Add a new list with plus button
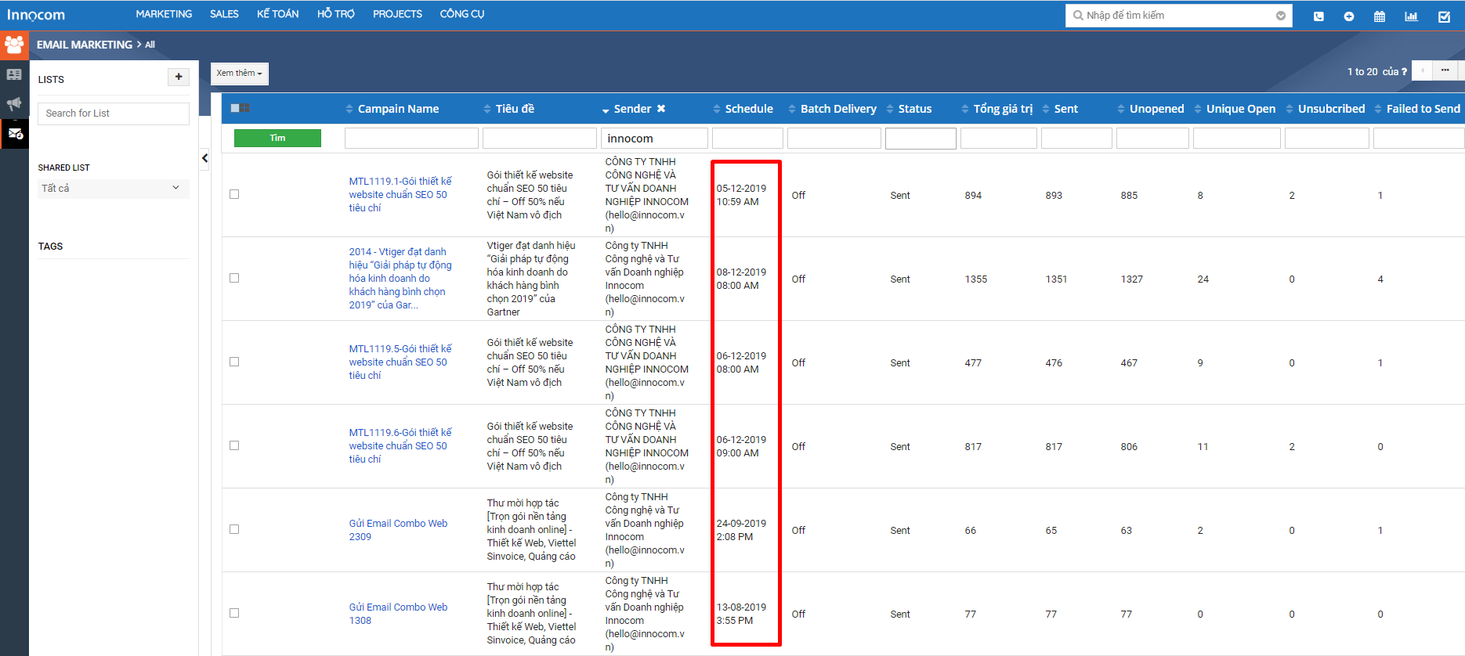This screenshot has height=656, width=1465. [x=179, y=77]
